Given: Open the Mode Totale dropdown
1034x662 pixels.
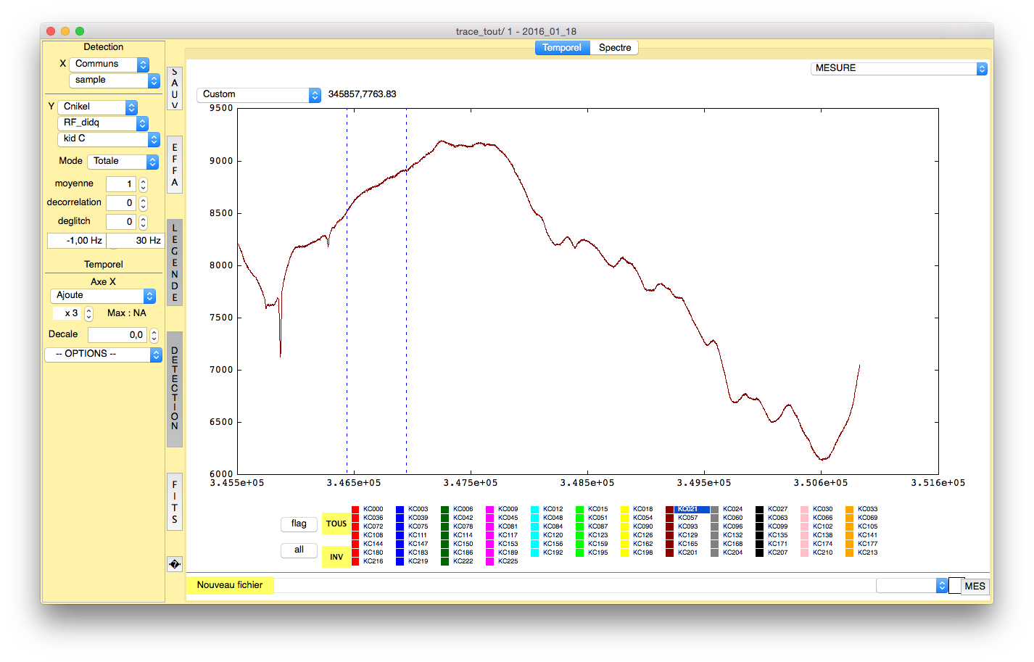Looking at the screenshot, I should click(x=123, y=162).
